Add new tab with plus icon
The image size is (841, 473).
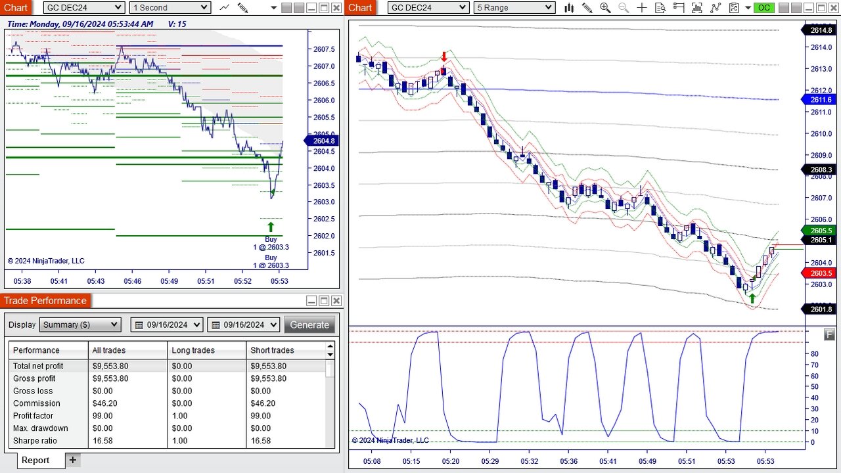[x=73, y=460]
